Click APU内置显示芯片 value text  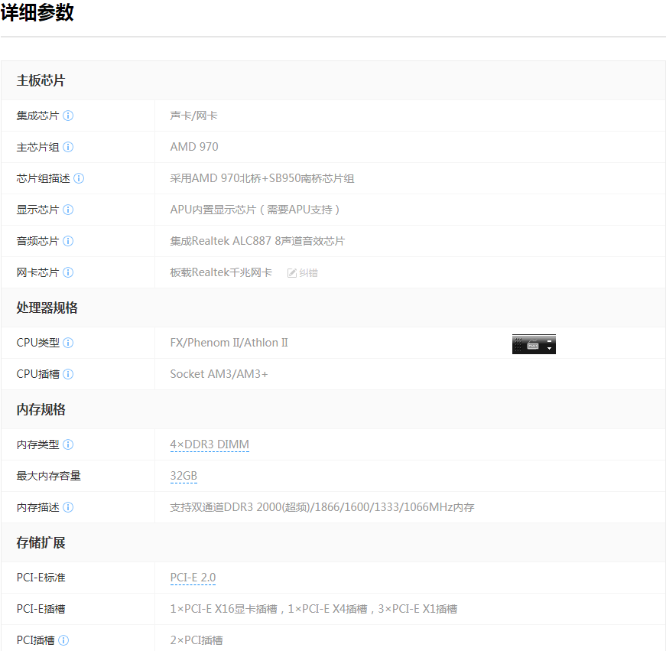pos(255,210)
